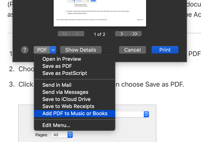201x142 pixels.
Task: Choose Add PDF to Music or Books
Action: 75,114
